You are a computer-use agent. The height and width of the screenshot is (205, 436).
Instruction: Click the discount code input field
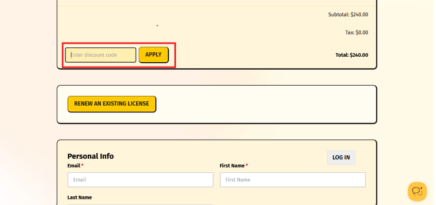101,55
